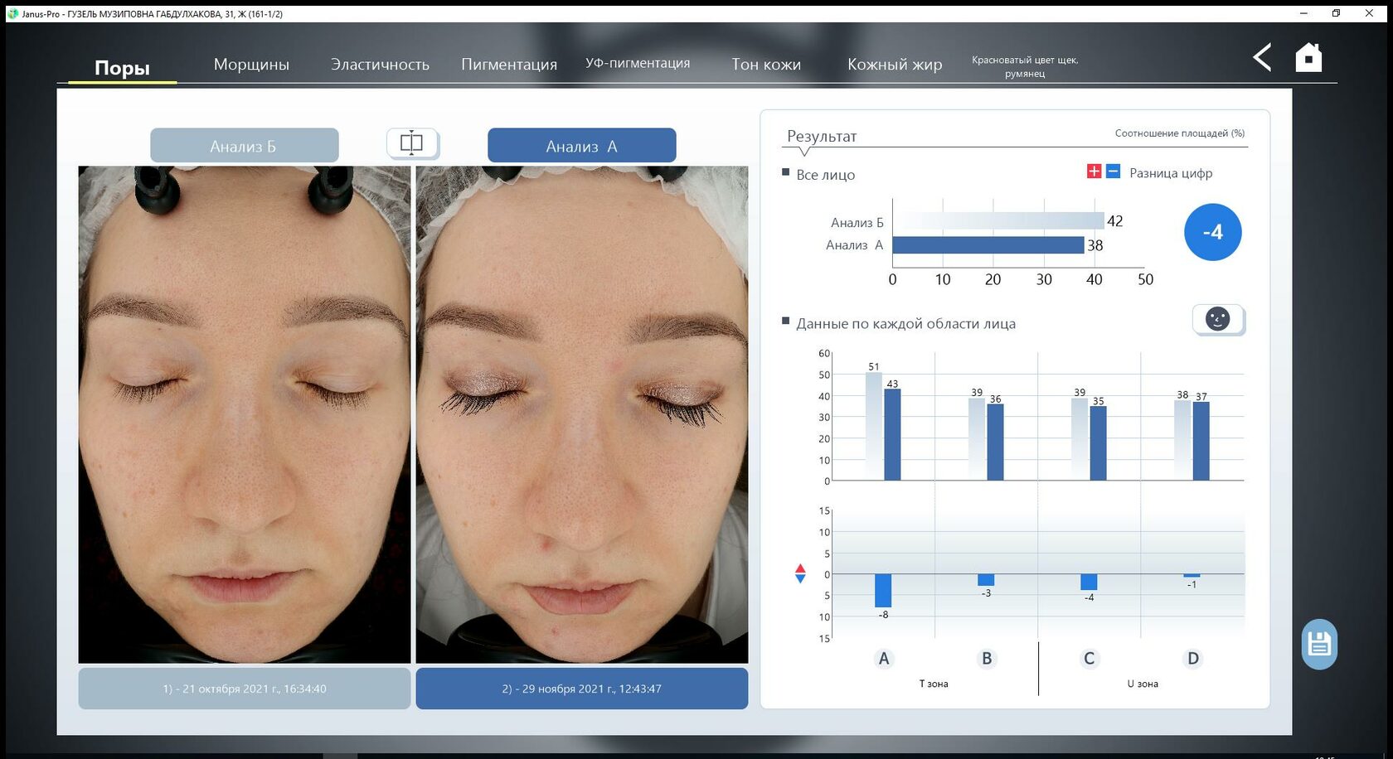Select the 21 октября 2021 capture bar
Image resolution: width=1393 pixels, height=759 pixels.
coord(245,689)
